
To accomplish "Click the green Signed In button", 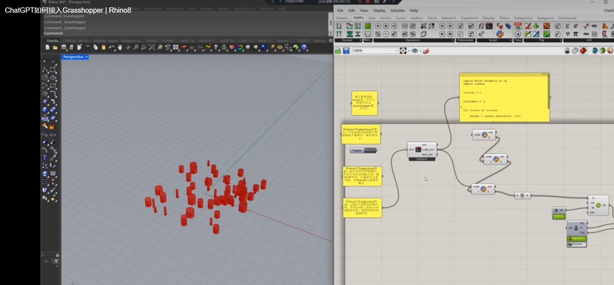I will [x=577, y=238].
